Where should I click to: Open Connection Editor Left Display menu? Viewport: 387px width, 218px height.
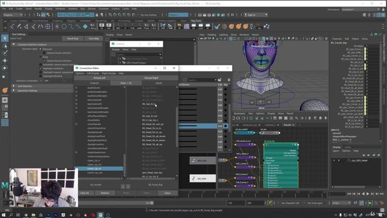[93, 73]
